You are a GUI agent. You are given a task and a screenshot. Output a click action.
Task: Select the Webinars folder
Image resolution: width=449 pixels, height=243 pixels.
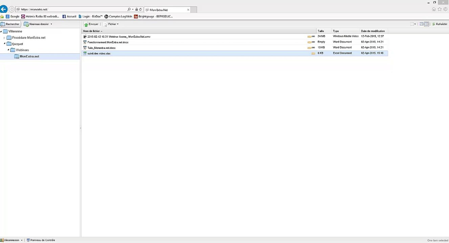click(x=20, y=50)
